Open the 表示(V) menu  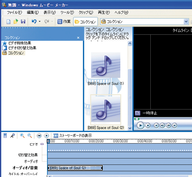point(49,12)
